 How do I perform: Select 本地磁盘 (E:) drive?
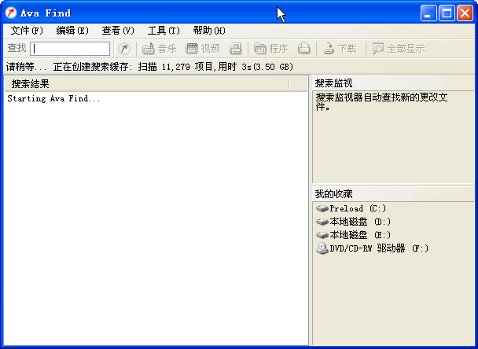click(x=360, y=235)
